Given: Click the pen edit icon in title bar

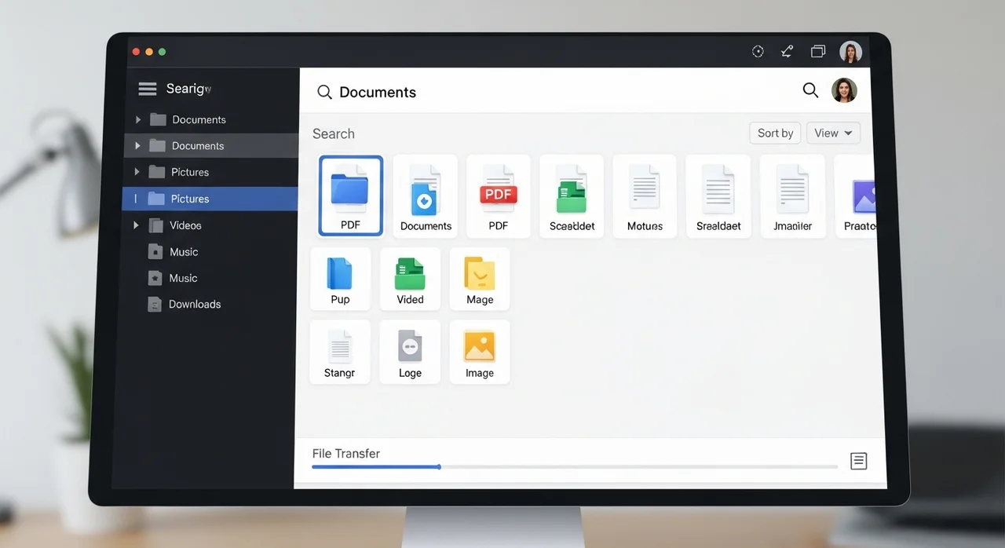Looking at the screenshot, I should (x=787, y=52).
